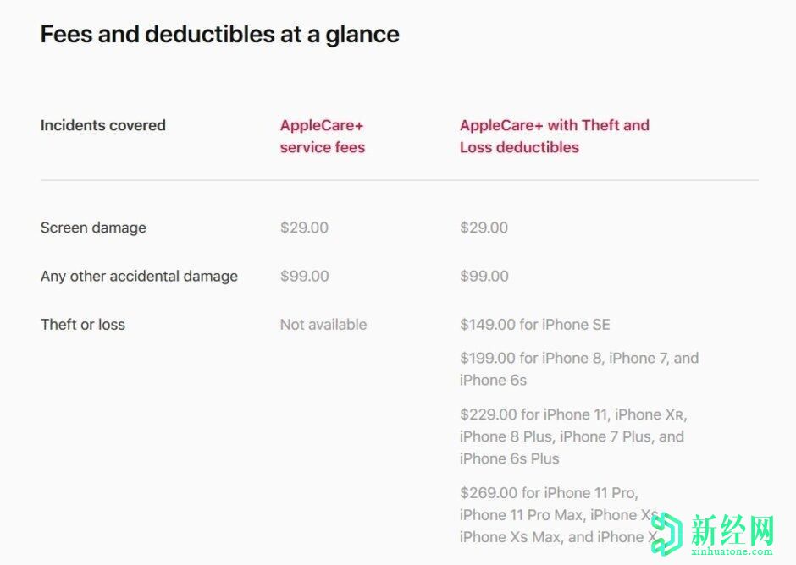The width and height of the screenshot is (796, 565).
Task: Select the "Theft or loss" row label
Action: 82,324
